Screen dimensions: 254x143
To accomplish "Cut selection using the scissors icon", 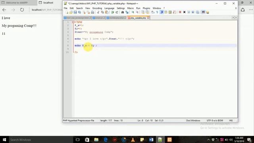I will click(x=98, y=12).
